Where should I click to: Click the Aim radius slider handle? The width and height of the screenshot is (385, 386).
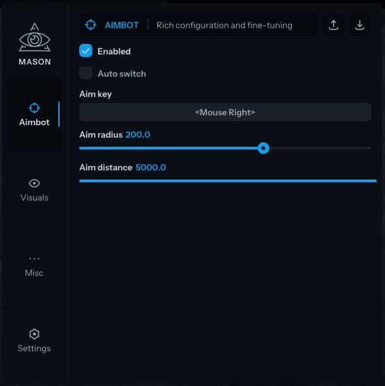263,148
